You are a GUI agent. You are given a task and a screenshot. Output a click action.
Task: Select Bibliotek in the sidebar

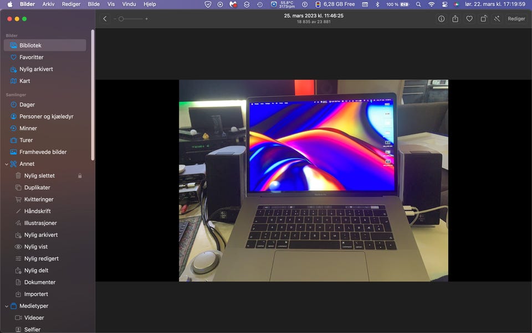[30, 46]
